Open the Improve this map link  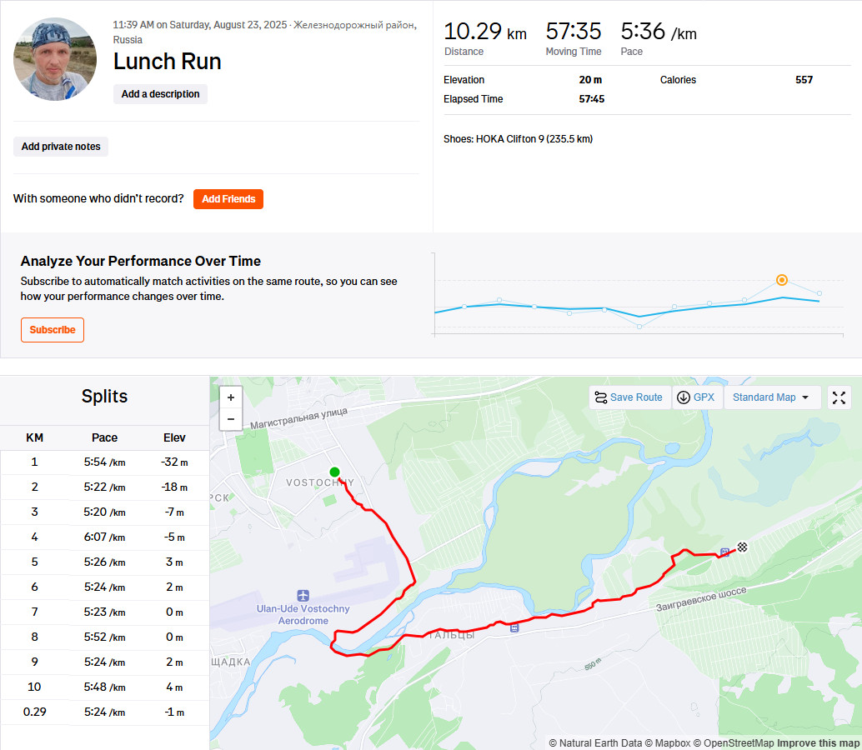pos(818,742)
